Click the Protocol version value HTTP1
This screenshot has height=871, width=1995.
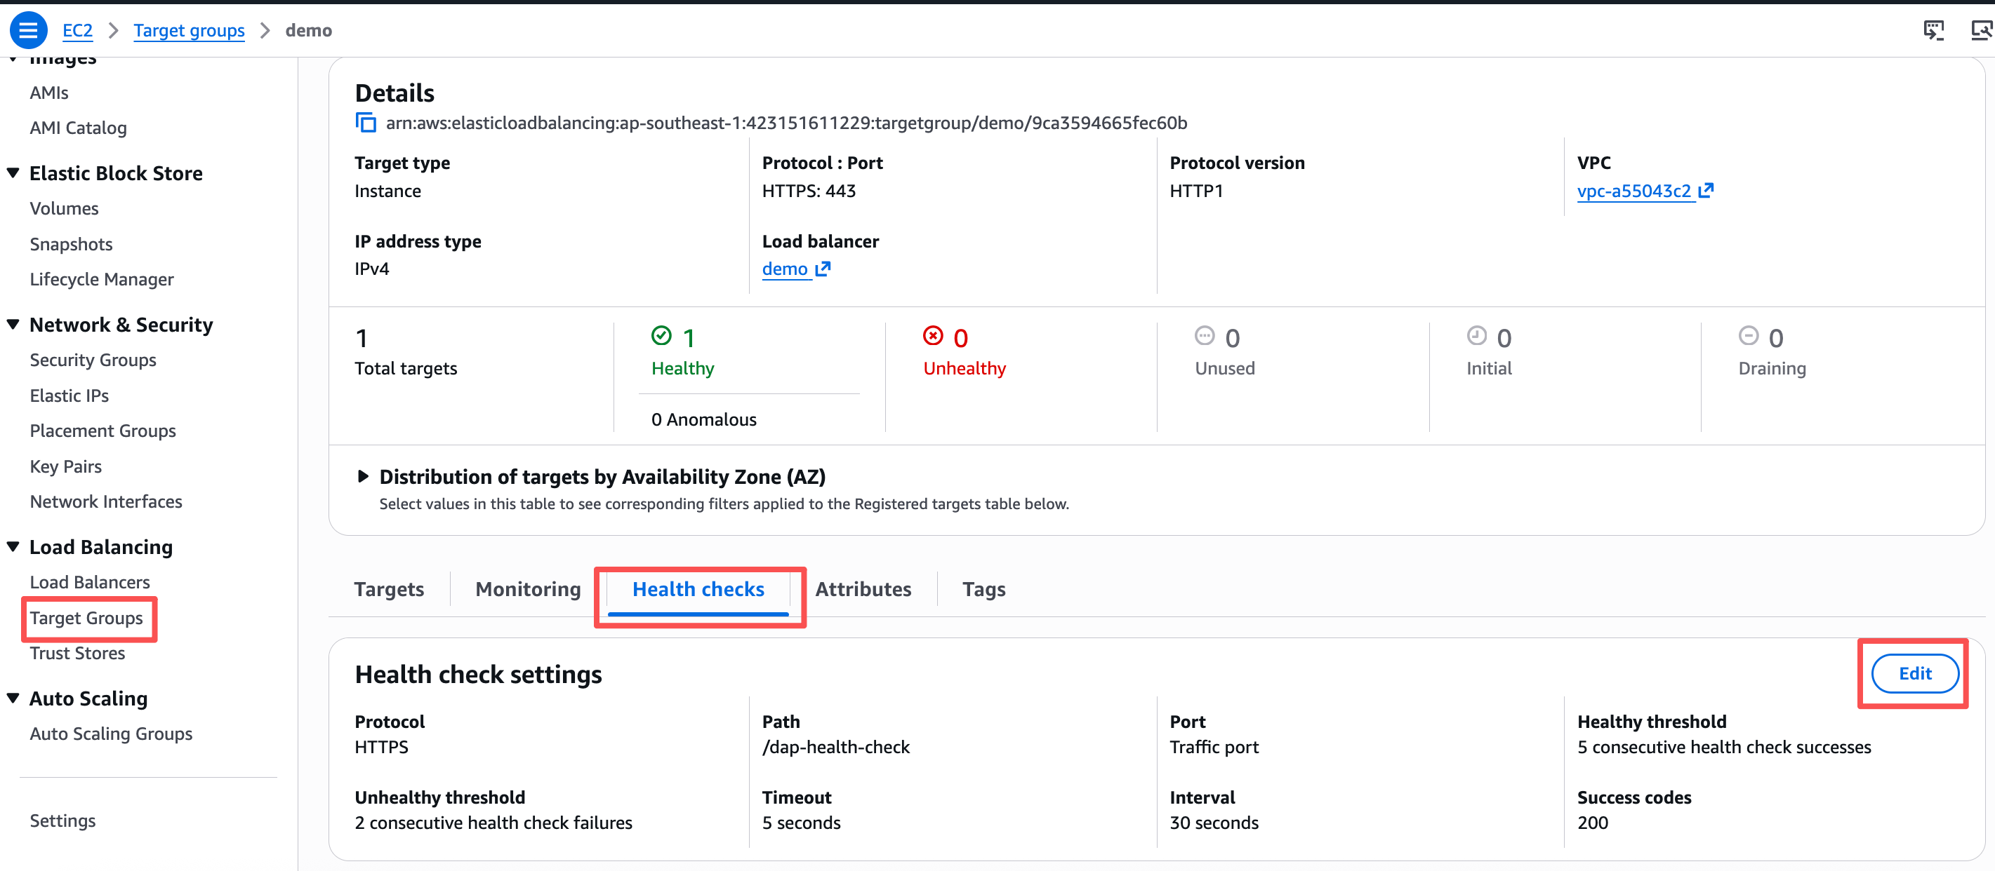[1195, 190]
